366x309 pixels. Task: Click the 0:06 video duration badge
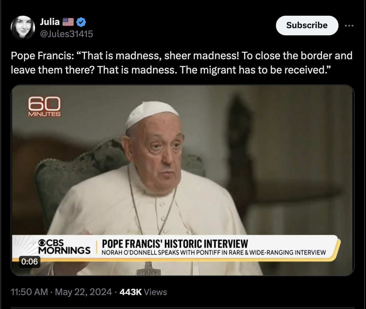[x=29, y=262]
